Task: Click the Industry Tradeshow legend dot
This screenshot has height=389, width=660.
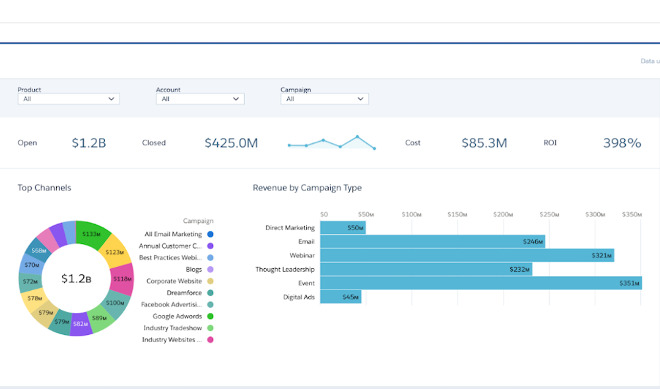Action: pos(210,328)
